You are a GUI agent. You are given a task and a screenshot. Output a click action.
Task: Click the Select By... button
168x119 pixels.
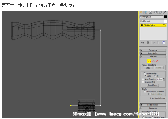[x=153, y=85]
